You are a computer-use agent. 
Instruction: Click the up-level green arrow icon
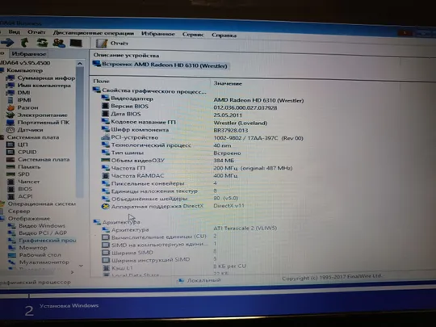(x=24, y=43)
